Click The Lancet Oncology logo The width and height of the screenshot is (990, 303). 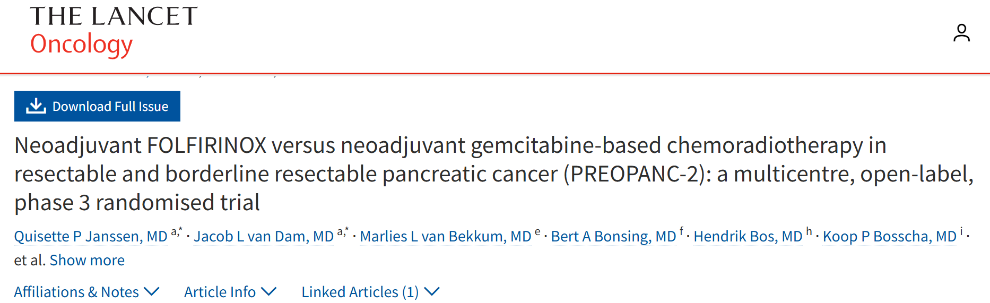(x=114, y=31)
